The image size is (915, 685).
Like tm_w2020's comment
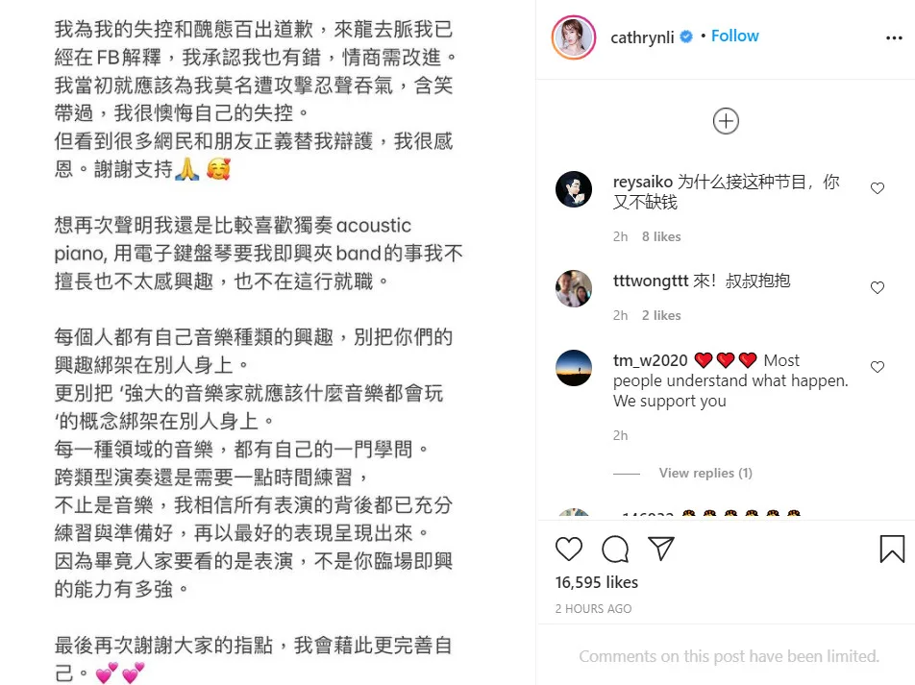[878, 366]
